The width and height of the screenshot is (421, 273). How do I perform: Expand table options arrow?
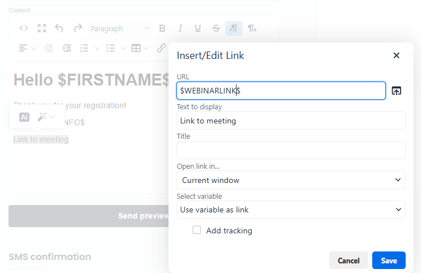tap(146, 48)
